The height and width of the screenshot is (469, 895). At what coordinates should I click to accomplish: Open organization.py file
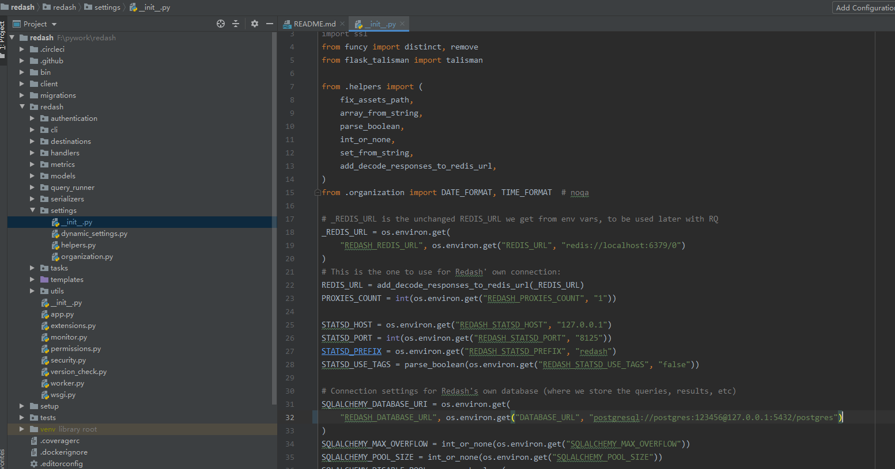pos(82,256)
